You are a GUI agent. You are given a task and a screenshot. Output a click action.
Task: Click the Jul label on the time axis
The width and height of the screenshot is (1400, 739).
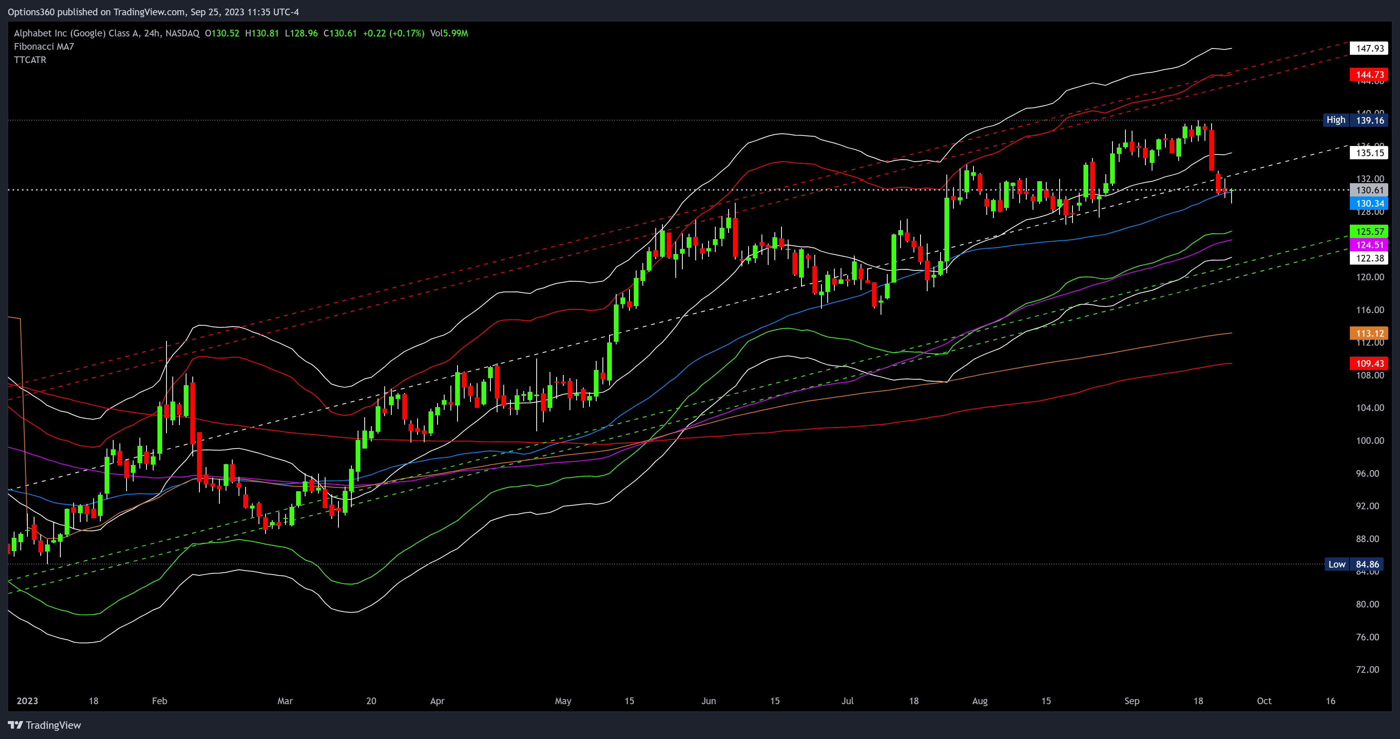pos(847,701)
